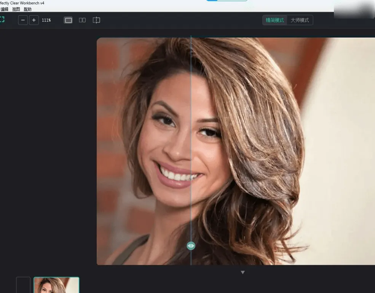This screenshot has height=293, width=375.
Task: Switch to 大师模式 mode
Action: (300, 20)
